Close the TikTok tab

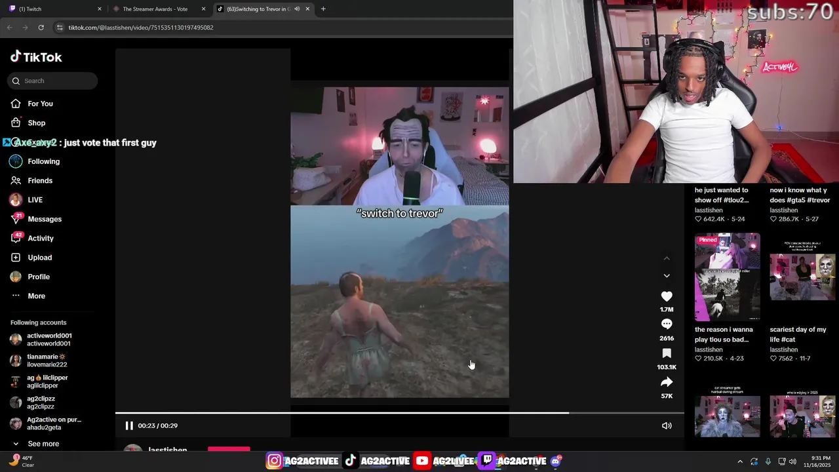click(307, 9)
